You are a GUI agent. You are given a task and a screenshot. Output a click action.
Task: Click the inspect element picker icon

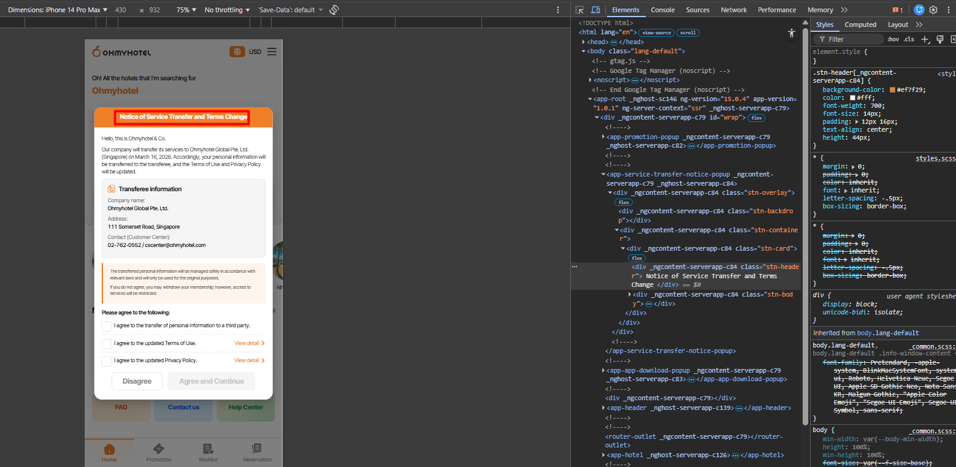tap(579, 10)
